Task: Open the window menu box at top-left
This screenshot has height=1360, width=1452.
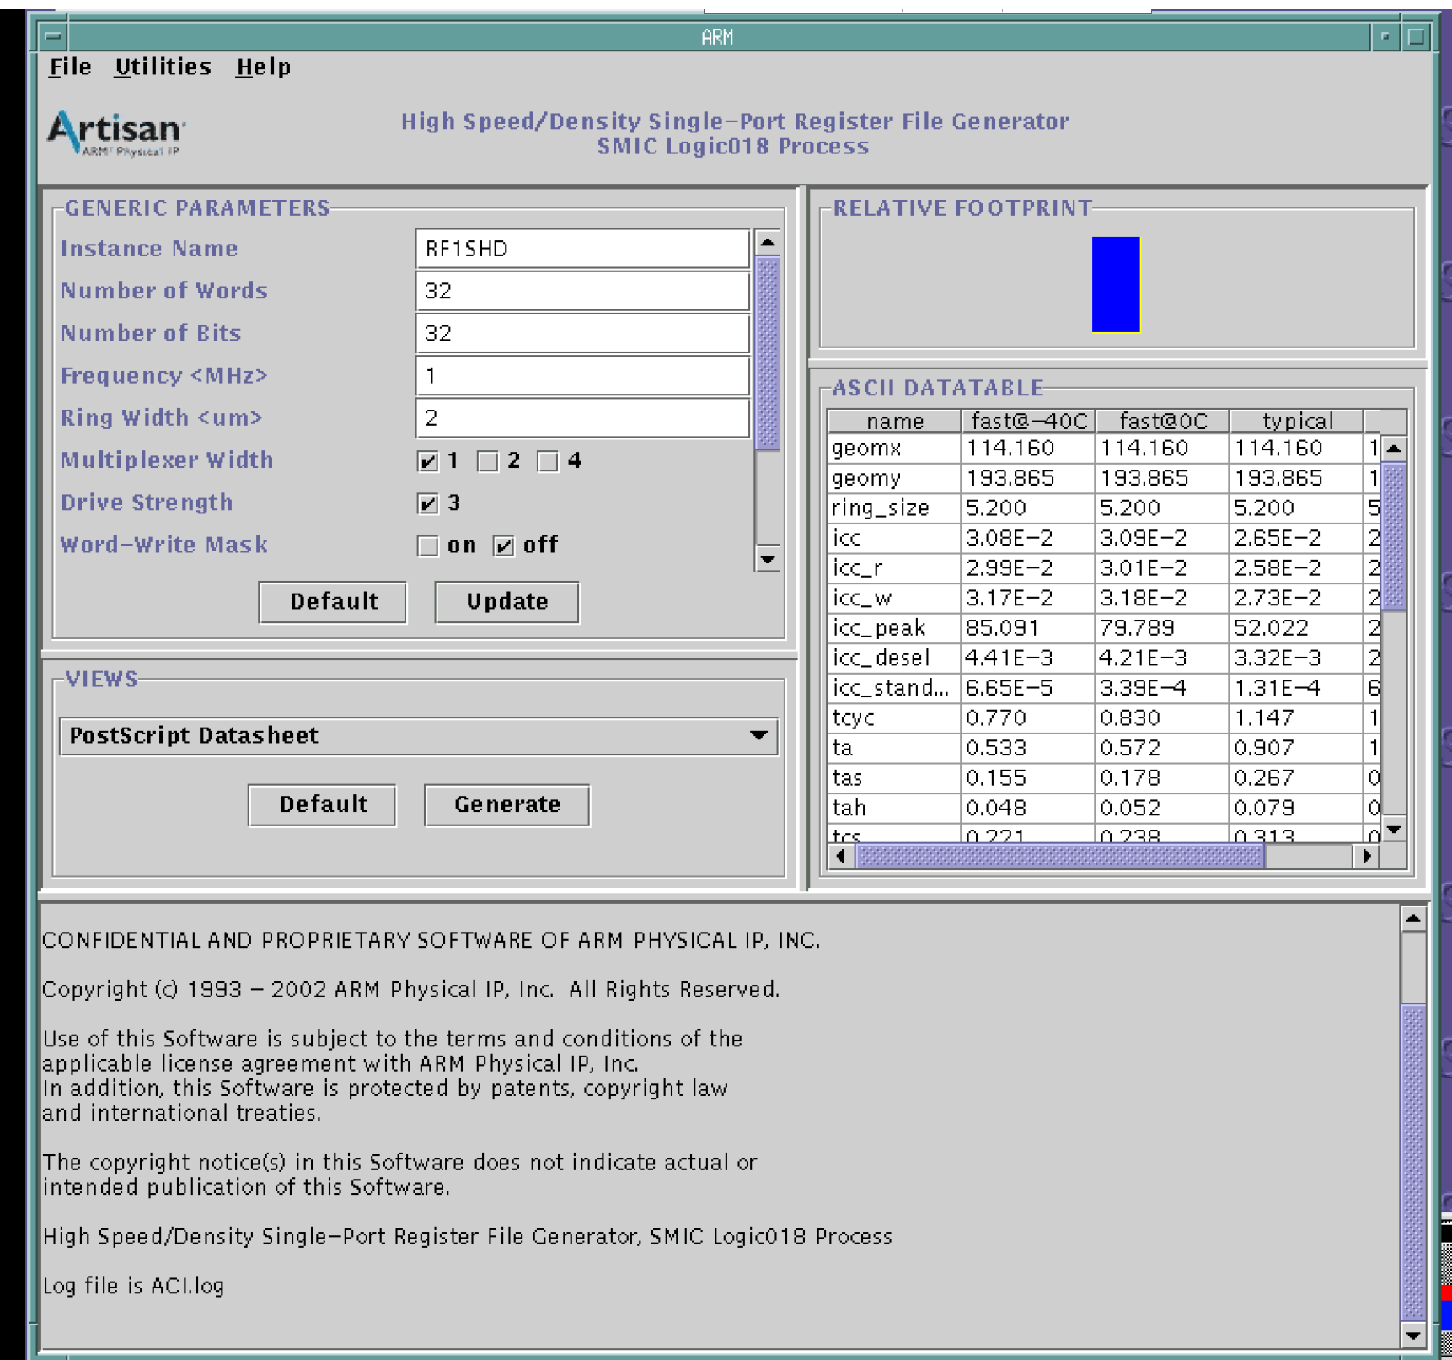Action: click(52, 36)
